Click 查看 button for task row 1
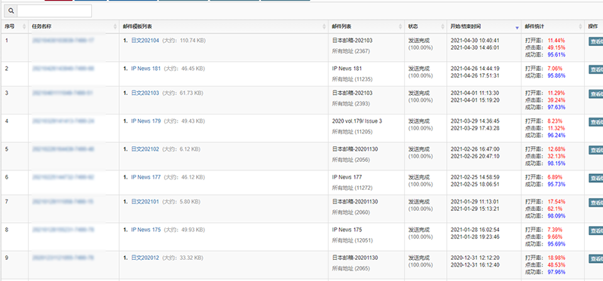This screenshot has width=603, height=281. [595, 41]
